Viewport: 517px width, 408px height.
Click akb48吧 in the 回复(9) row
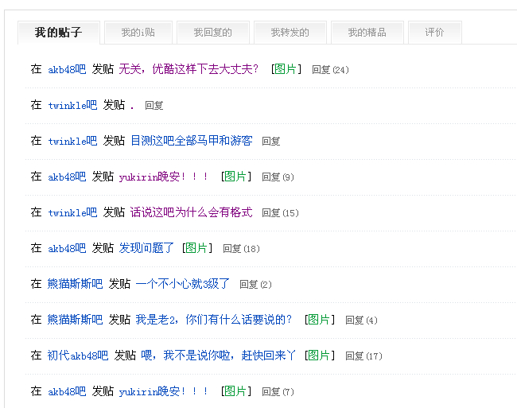pos(67,177)
